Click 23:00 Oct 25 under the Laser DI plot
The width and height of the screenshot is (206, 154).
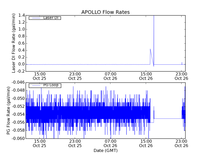75,76
